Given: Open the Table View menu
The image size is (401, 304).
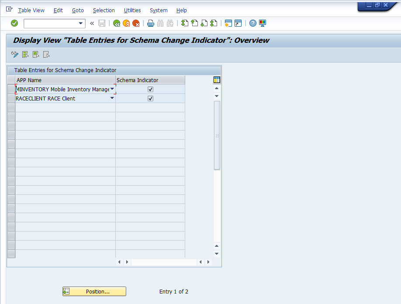Looking at the screenshot, I should [x=31, y=10].
